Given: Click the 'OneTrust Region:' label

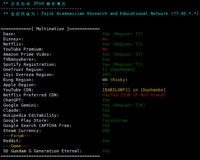Looking at the screenshot, I should (24, 70).
